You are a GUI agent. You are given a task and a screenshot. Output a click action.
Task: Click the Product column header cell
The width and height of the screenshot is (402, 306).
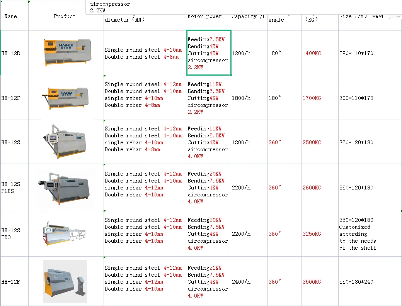[x=65, y=17]
